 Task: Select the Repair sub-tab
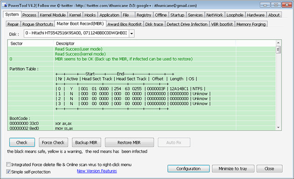point(13,24)
